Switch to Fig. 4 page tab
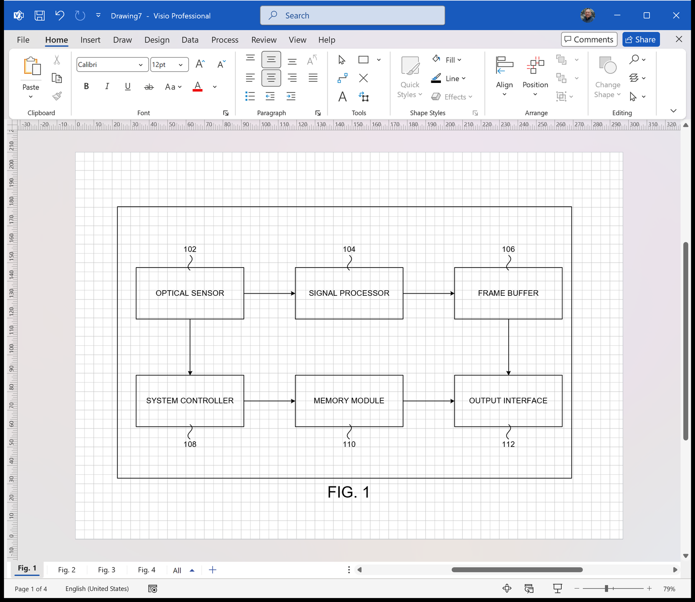 coord(147,570)
